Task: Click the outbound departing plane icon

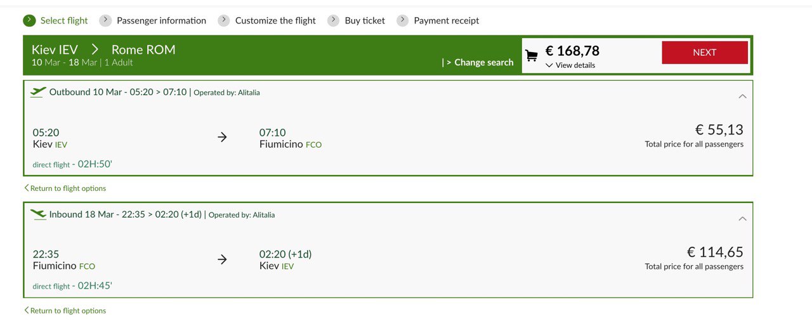Action: tap(38, 92)
